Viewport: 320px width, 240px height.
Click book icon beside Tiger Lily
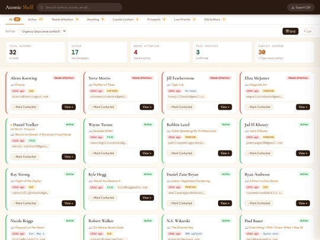(x=168, y=85)
